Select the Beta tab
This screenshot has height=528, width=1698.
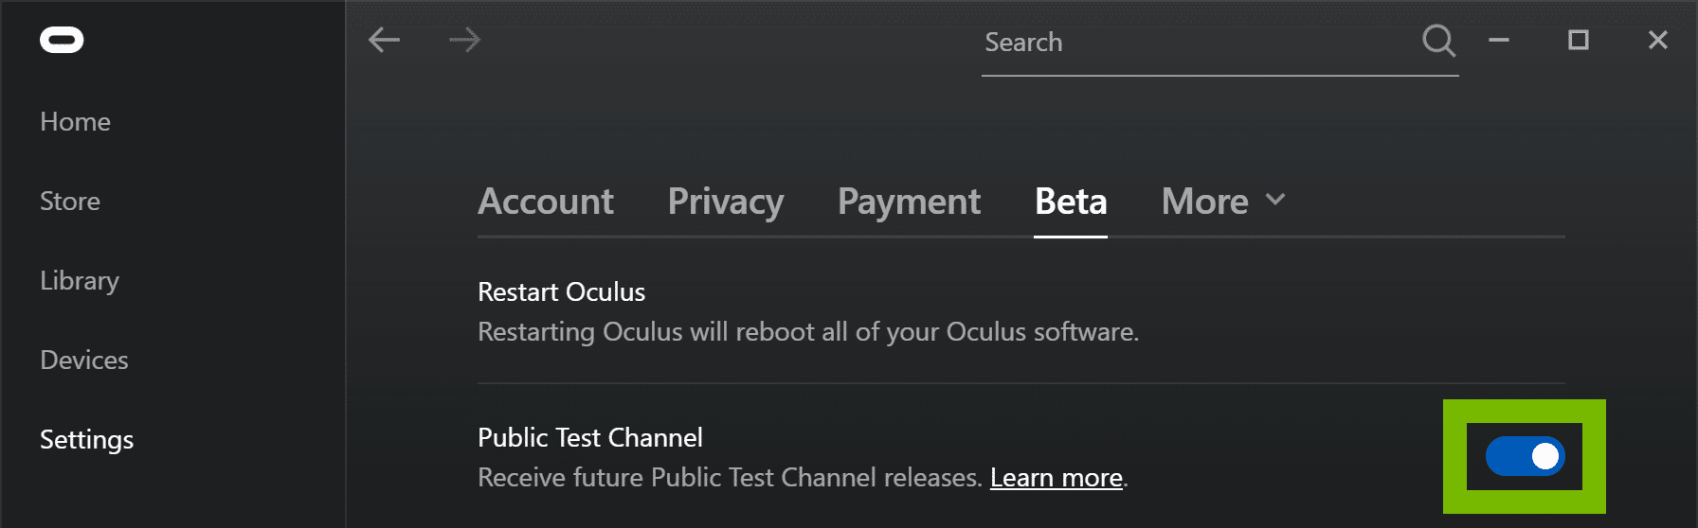(1071, 202)
